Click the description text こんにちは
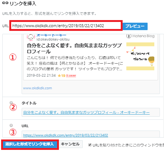 [x=75, y=63]
